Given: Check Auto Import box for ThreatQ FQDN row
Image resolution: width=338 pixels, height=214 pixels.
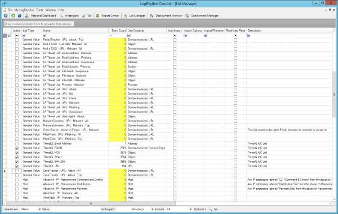Looking at the screenshot, I should tap(175, 148).
